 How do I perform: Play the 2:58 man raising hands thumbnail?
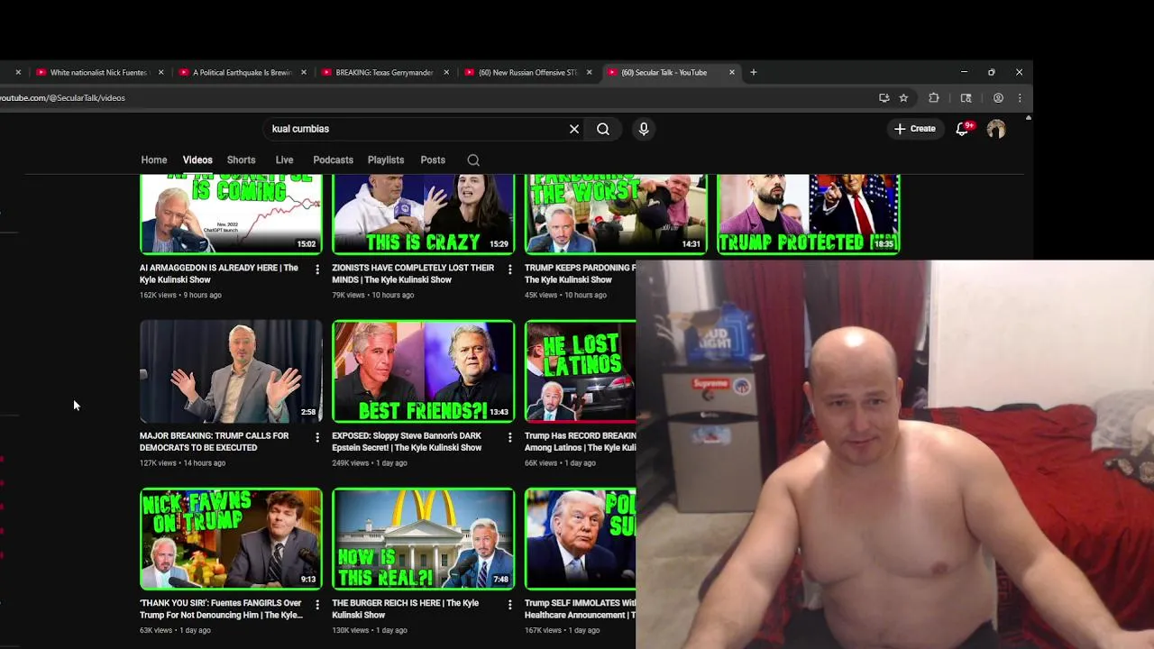(x=231, y=371)
